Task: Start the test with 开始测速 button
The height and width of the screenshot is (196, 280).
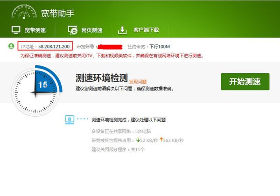Action: pos(245,82)
